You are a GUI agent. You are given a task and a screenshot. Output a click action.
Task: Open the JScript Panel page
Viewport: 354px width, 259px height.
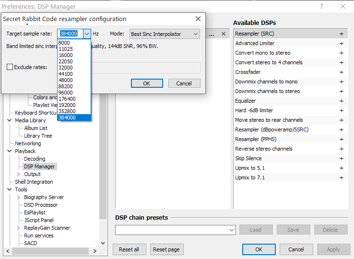[x=39, y=220]
